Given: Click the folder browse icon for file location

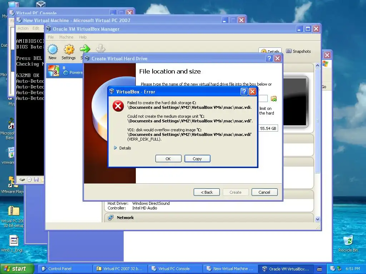Looking at the screenshot, I should click(273, 99).
